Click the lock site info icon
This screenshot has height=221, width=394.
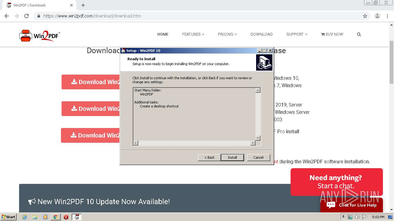(x=39, y=16)
